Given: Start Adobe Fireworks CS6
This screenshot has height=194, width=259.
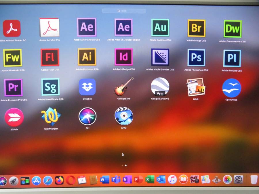Looking at the screenshot, I should pyautogui.click(x=13, y=58).
